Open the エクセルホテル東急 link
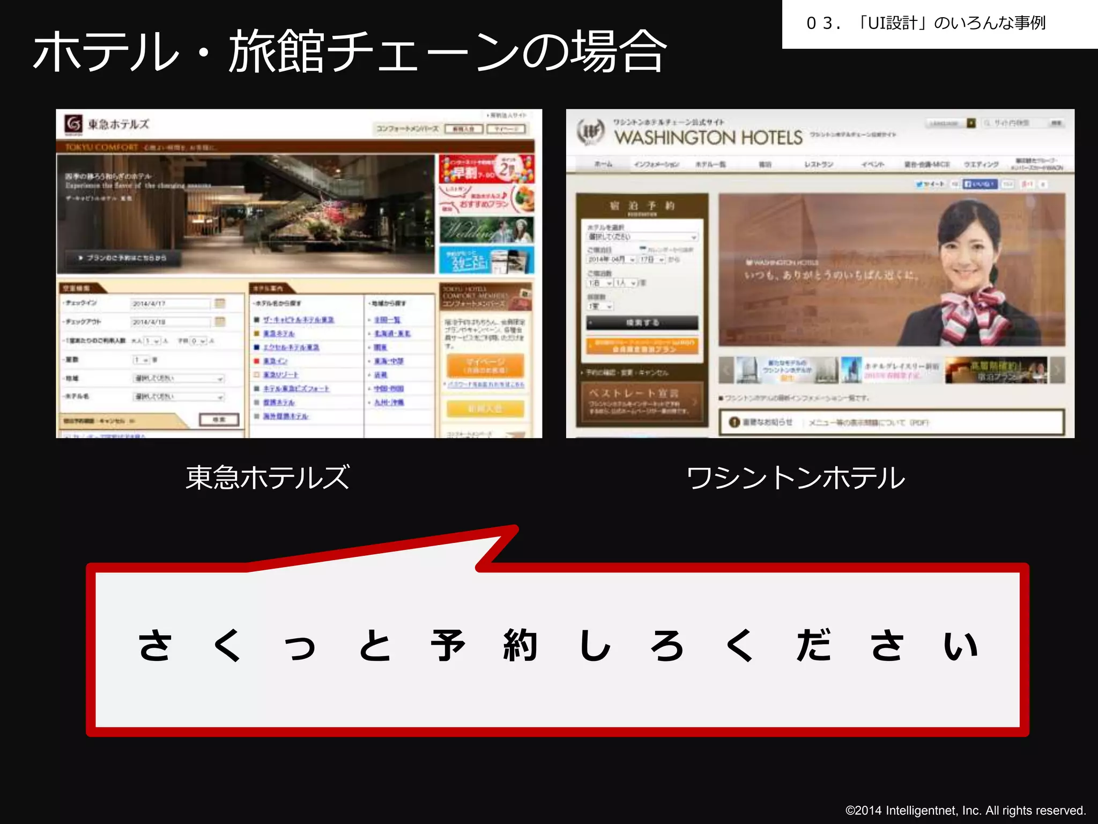Viewport: 1098px width, 824px height. click(291, 348)
